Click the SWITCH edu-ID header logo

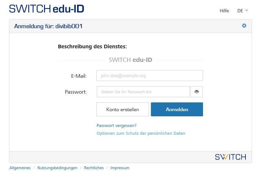pyautogui.click(x=47, y=9)
